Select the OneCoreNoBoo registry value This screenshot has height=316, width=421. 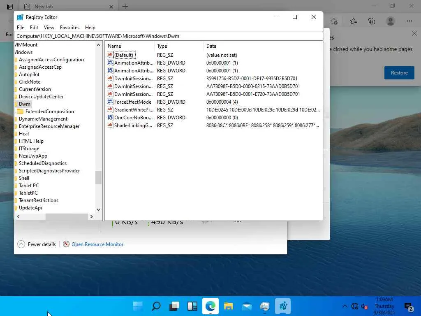tap(133, 118)
